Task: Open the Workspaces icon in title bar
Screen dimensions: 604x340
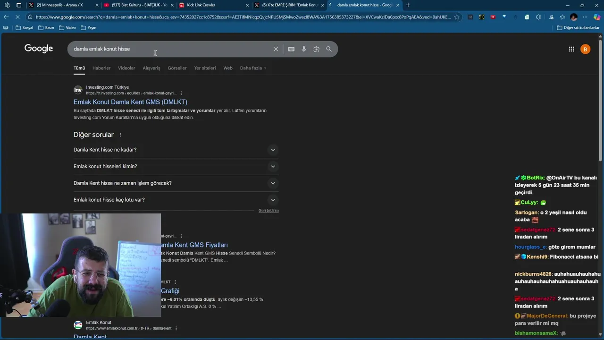Action: point(7,5)
